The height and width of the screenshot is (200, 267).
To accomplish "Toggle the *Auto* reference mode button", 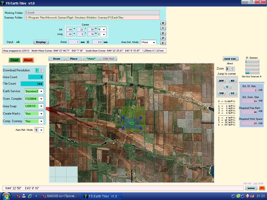I will [x=91, y=59].
